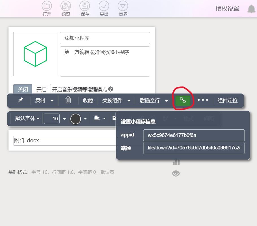This screenshot has height=226, width=257.
Task: Expand the font size dropdown arrow
Action: 64,119
